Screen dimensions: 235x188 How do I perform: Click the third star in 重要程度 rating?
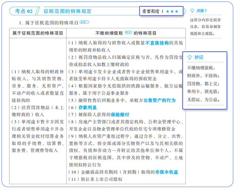click(x=176, y=12)
